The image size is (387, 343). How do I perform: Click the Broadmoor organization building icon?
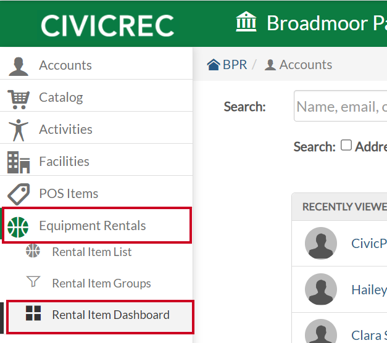point(246,22)
